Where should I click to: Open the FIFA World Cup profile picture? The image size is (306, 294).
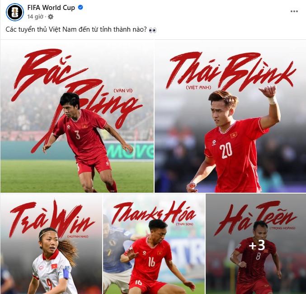[15, 12]
